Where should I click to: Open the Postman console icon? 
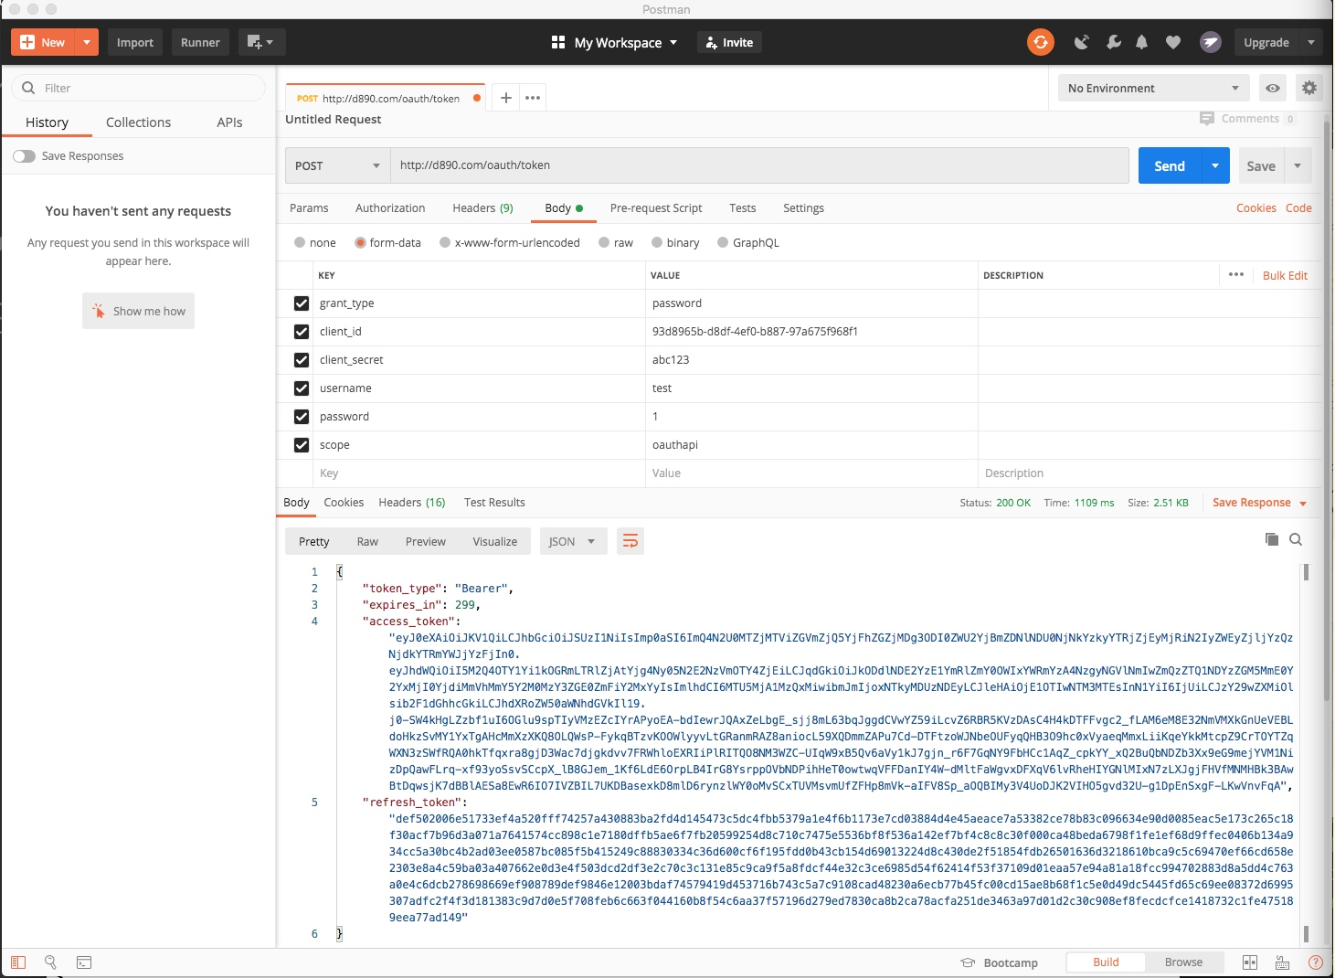(x=83, y=962)
